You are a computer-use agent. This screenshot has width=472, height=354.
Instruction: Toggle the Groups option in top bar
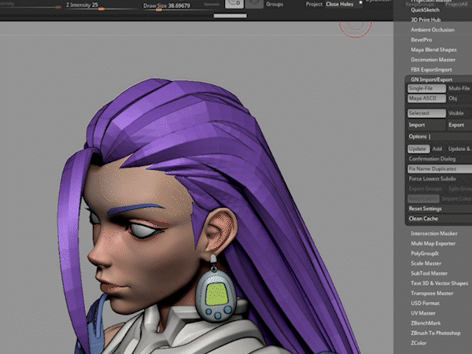tap(275, 4)
